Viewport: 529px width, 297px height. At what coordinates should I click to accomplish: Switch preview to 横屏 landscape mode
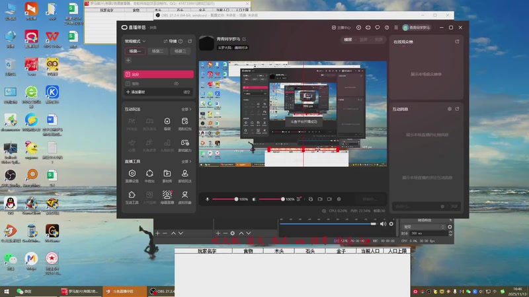click(x=348, y=40)
